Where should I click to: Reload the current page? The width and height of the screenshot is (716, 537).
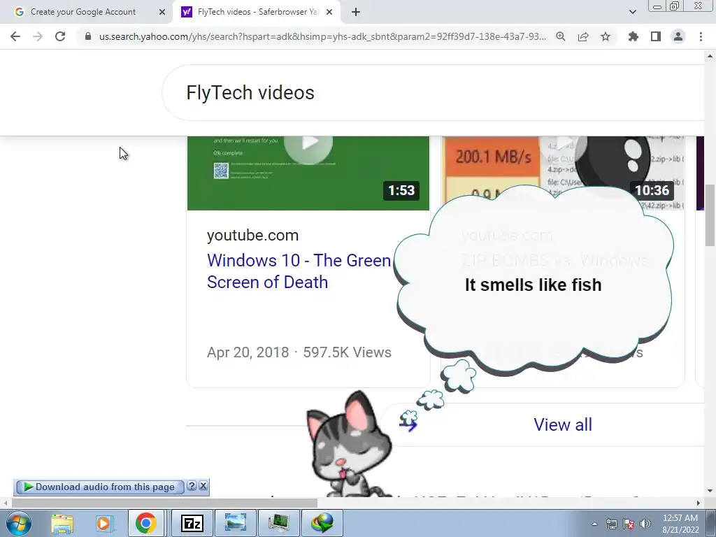[x=60, y=36]
